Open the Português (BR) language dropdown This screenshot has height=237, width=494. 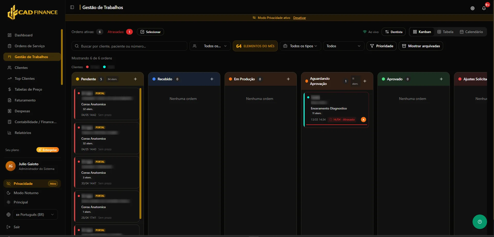pyautogui.click(x=35, y=215)
